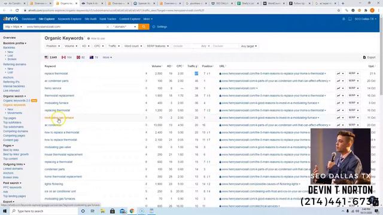Open chart graph for henry service row

[341, 88]
